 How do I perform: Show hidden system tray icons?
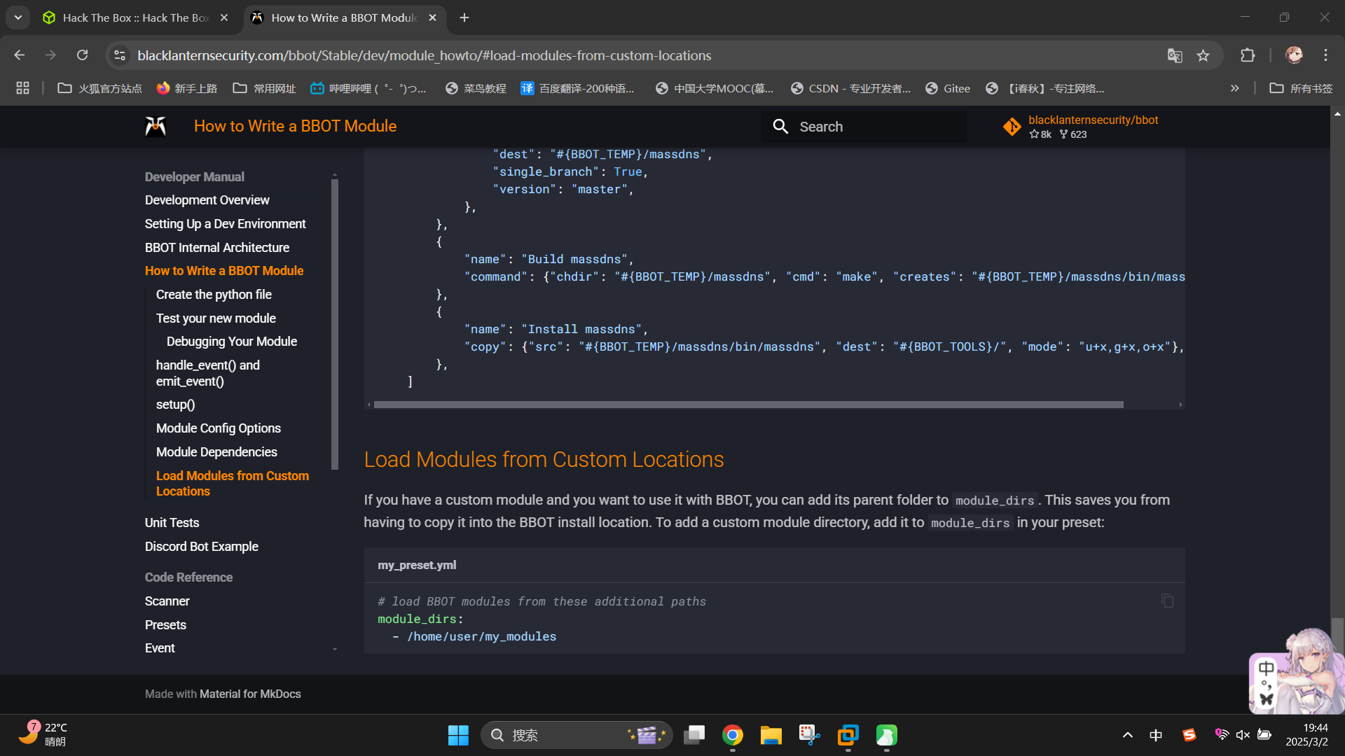(x=1127, y=735)
